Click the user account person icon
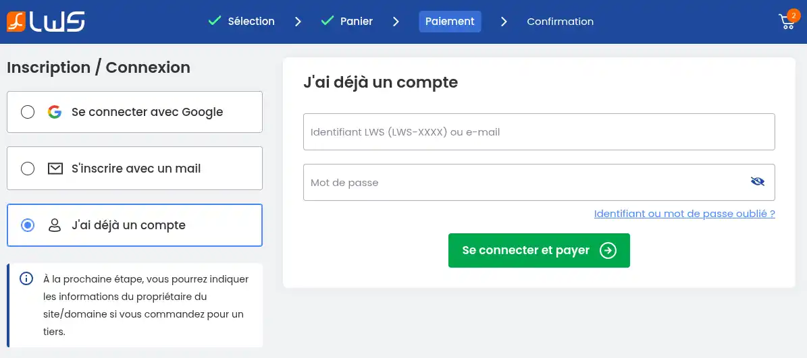Image resolution: width=807 pixels, height=358 pixels. [55, 225]
